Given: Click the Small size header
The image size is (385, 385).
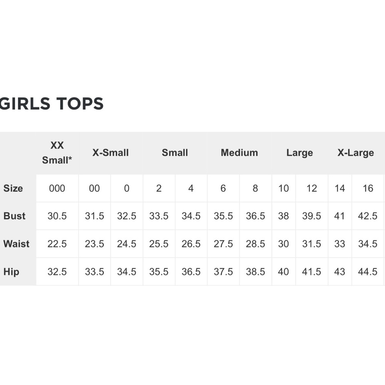Looking at the screenshot, I should 175,153.
